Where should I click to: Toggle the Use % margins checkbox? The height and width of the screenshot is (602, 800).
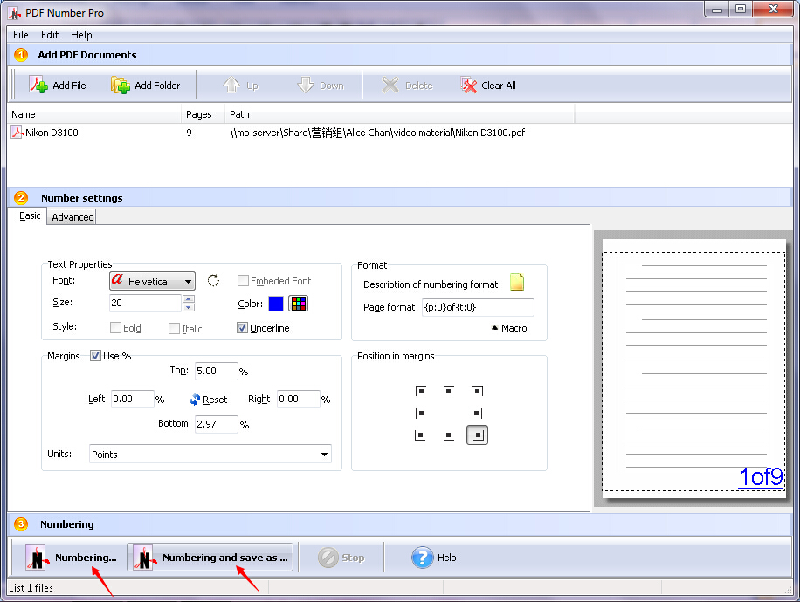click(x=95, y=355)
